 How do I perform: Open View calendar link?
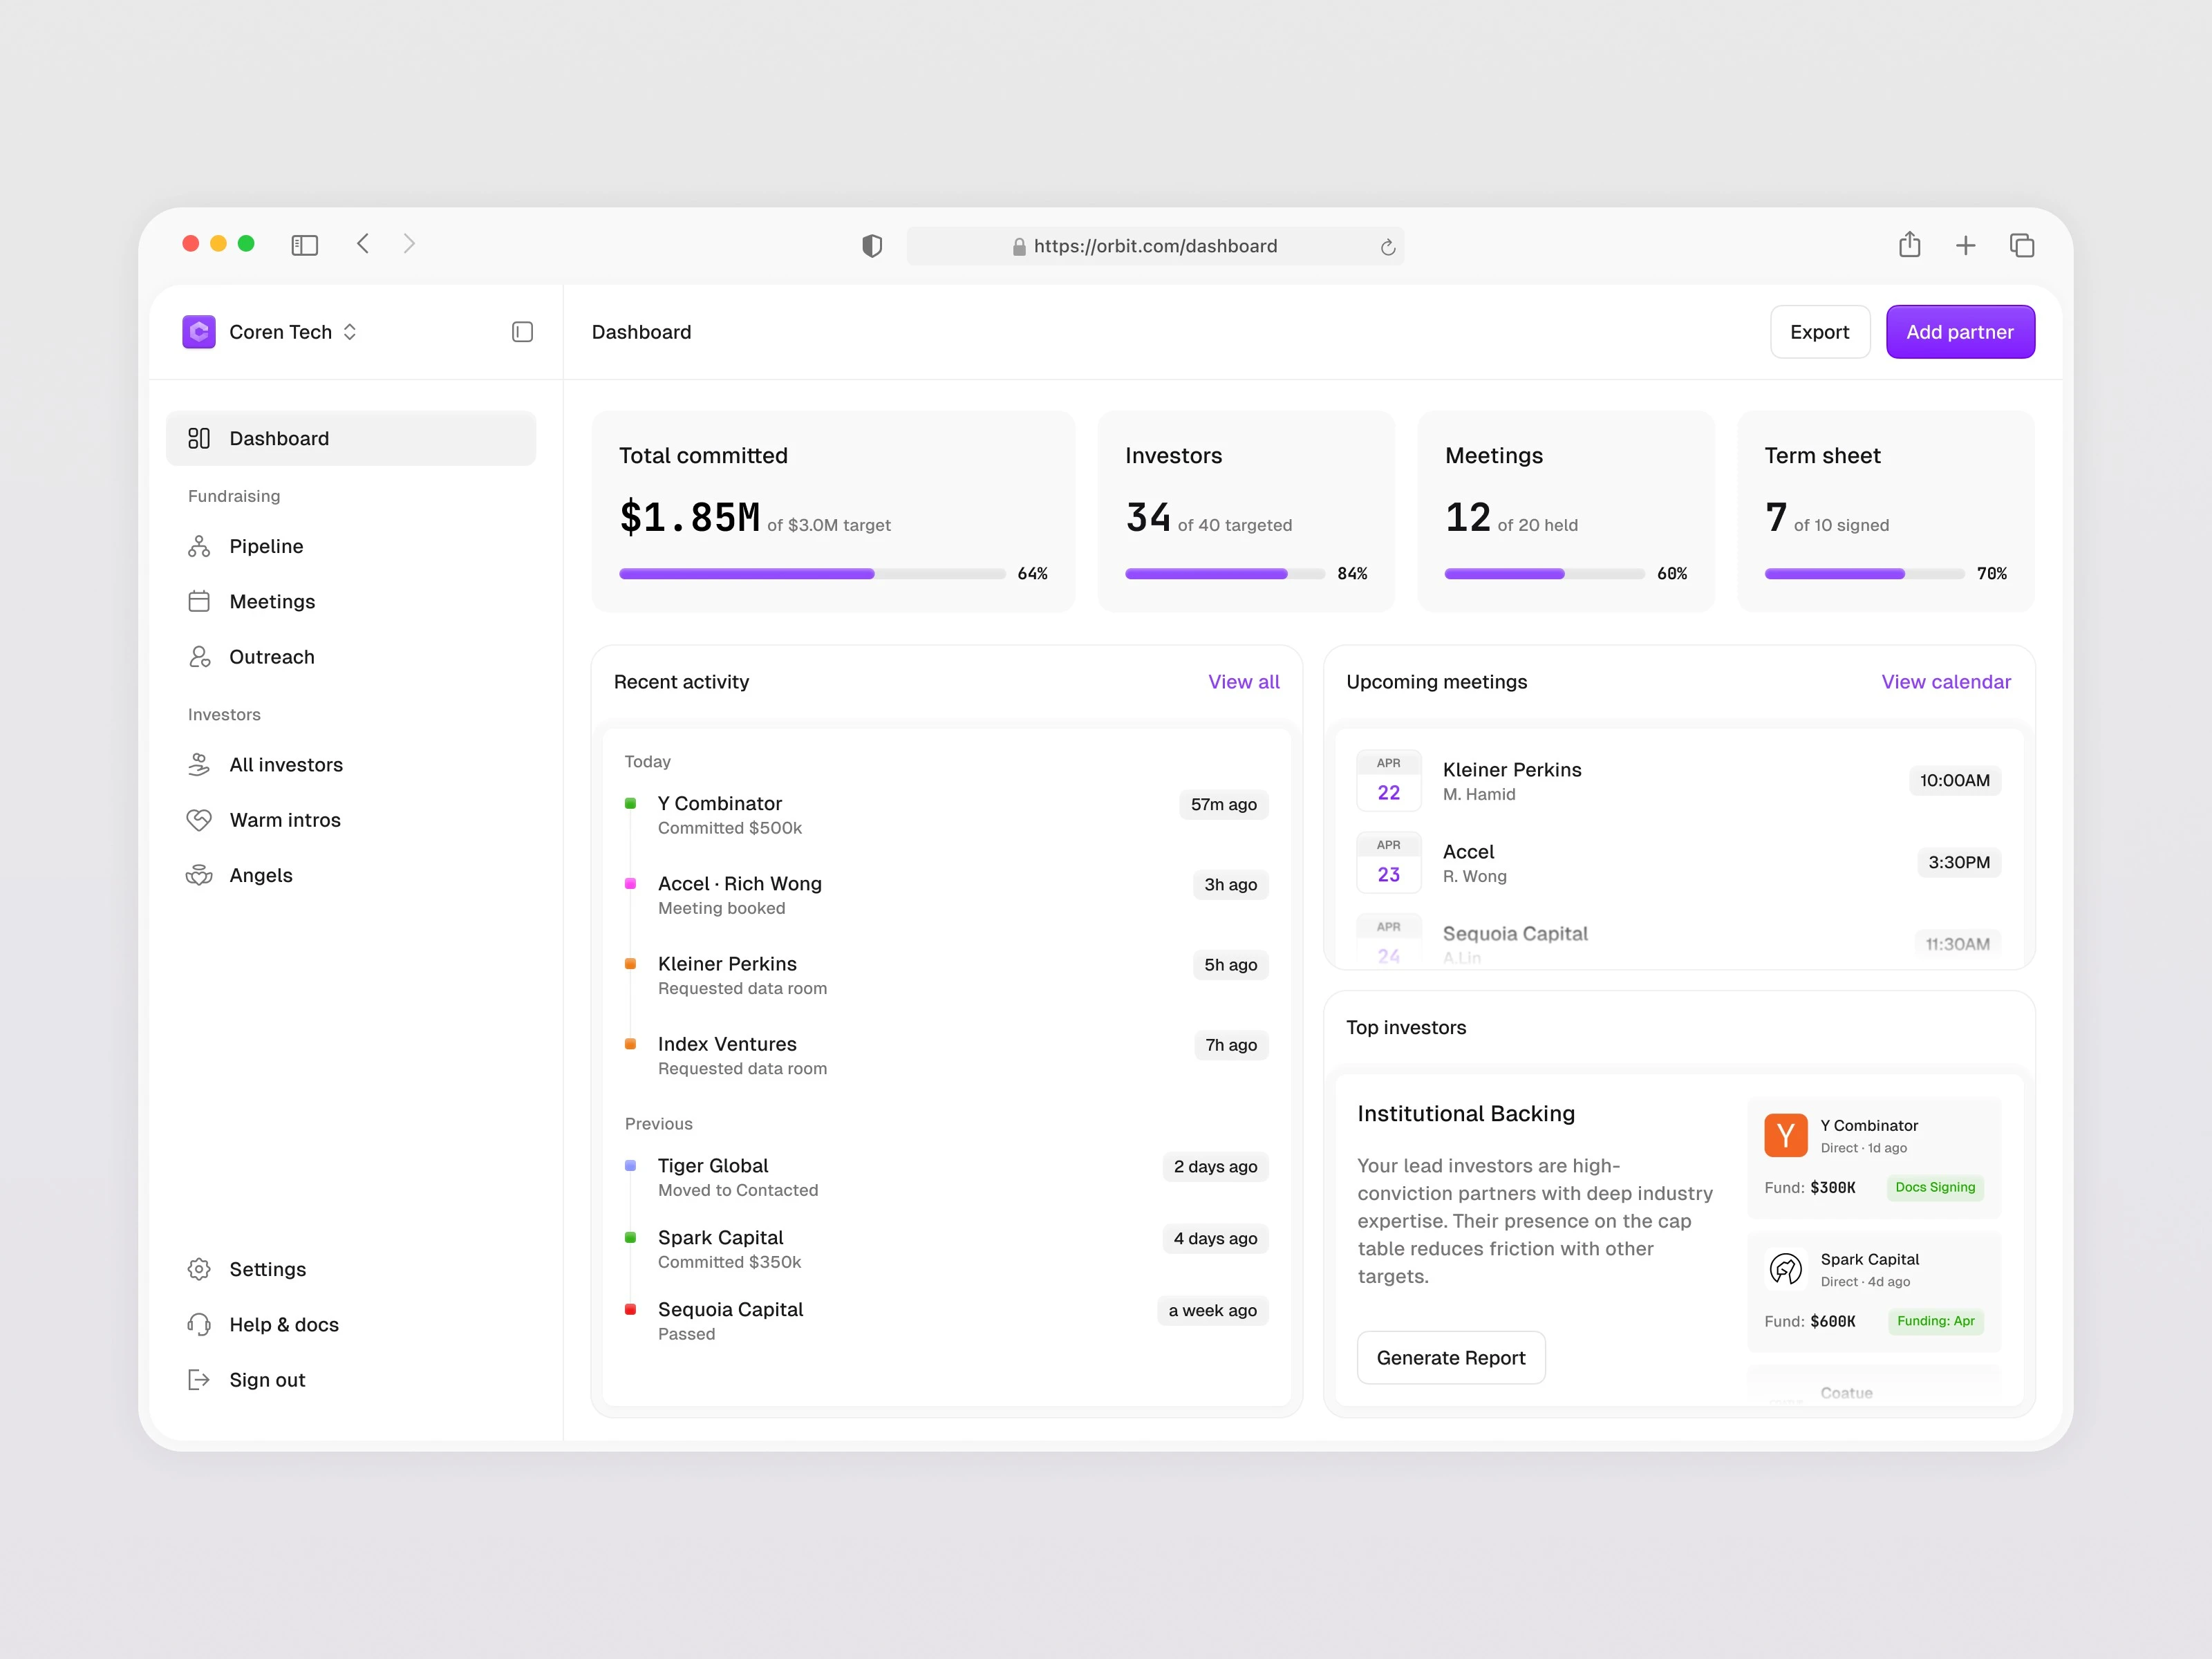point(1945,682)
